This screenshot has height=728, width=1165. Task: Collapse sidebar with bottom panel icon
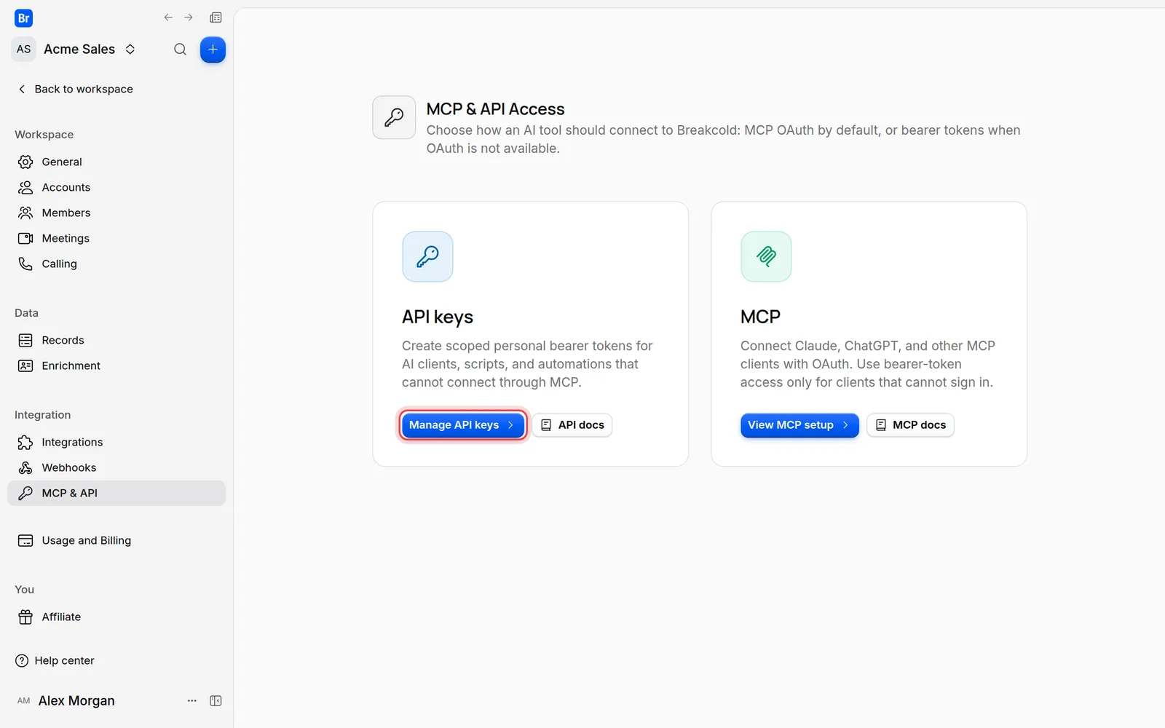(216, 700)
